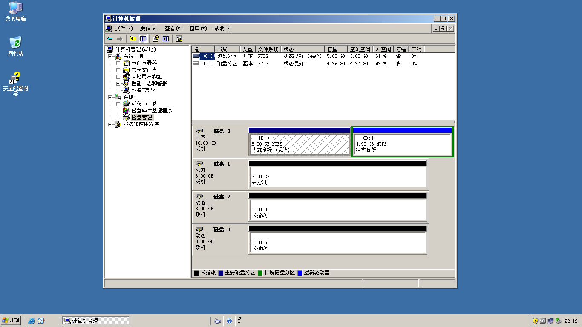Click the 开始 Start button
This screenshot has width=582, height=327.
tap(11, 321)
